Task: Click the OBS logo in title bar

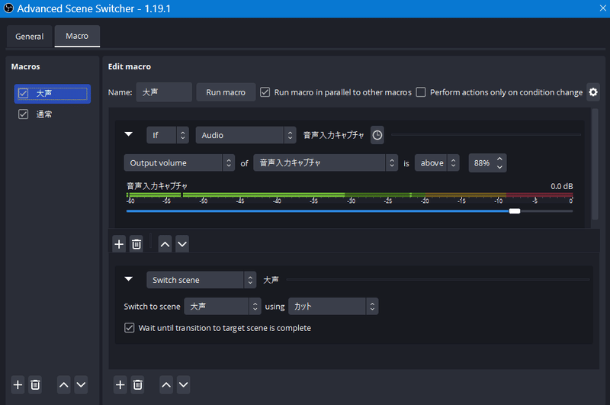Action: point(8,8)
